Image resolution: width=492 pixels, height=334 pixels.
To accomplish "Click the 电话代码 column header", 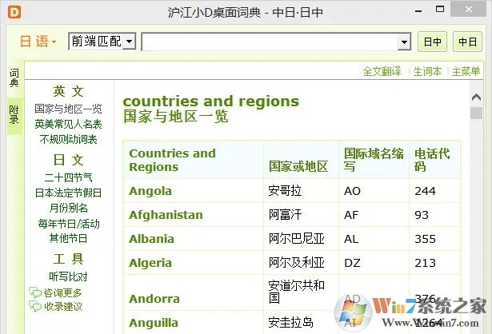I will tap(435, 160).
